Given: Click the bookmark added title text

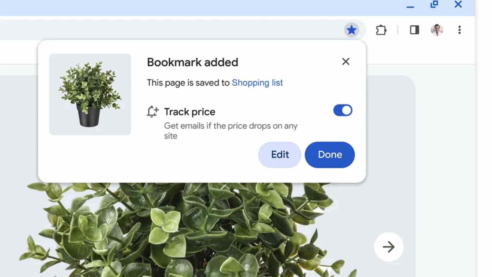Looking at the screenshot, I should tap(193, 62).
